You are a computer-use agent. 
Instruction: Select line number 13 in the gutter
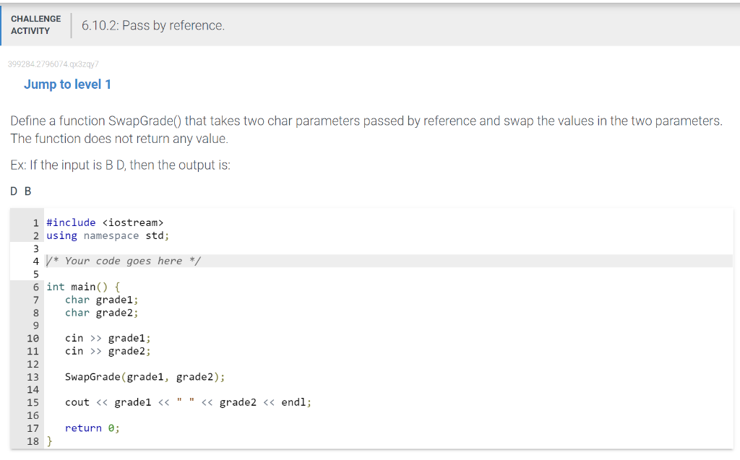(x=33, y=377)
